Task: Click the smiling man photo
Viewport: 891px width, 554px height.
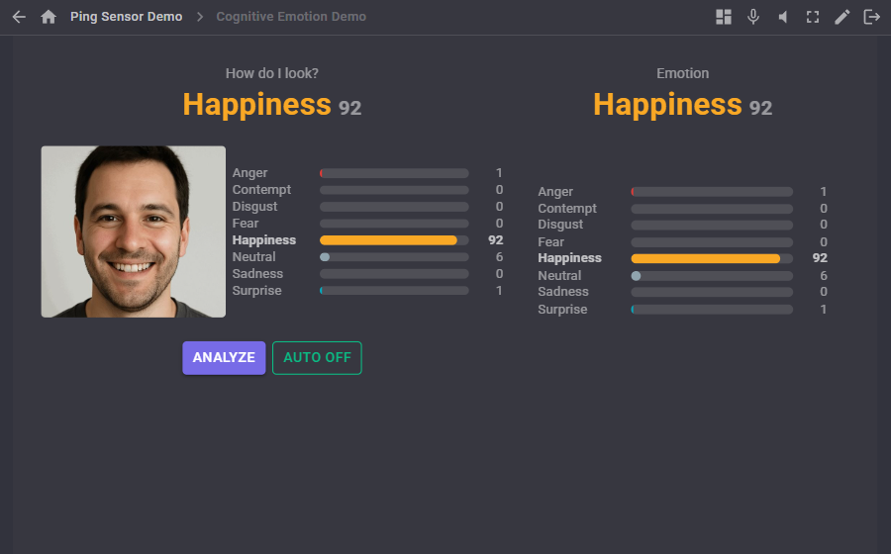Action: tap(134, 231)
